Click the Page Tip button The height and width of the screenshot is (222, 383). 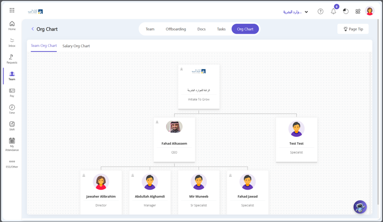353,29
